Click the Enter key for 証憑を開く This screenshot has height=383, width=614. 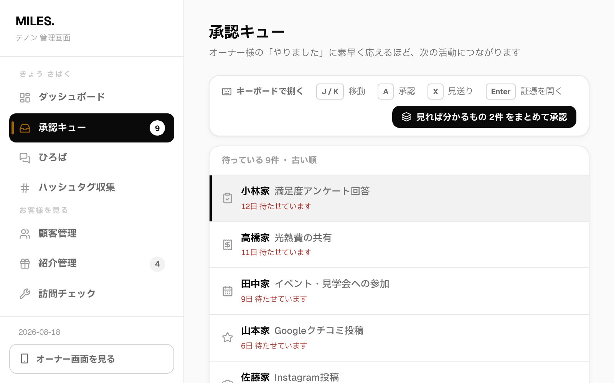click(501, 92)
